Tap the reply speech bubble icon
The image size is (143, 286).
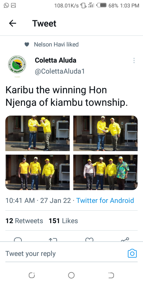click(x=18, y=239)
